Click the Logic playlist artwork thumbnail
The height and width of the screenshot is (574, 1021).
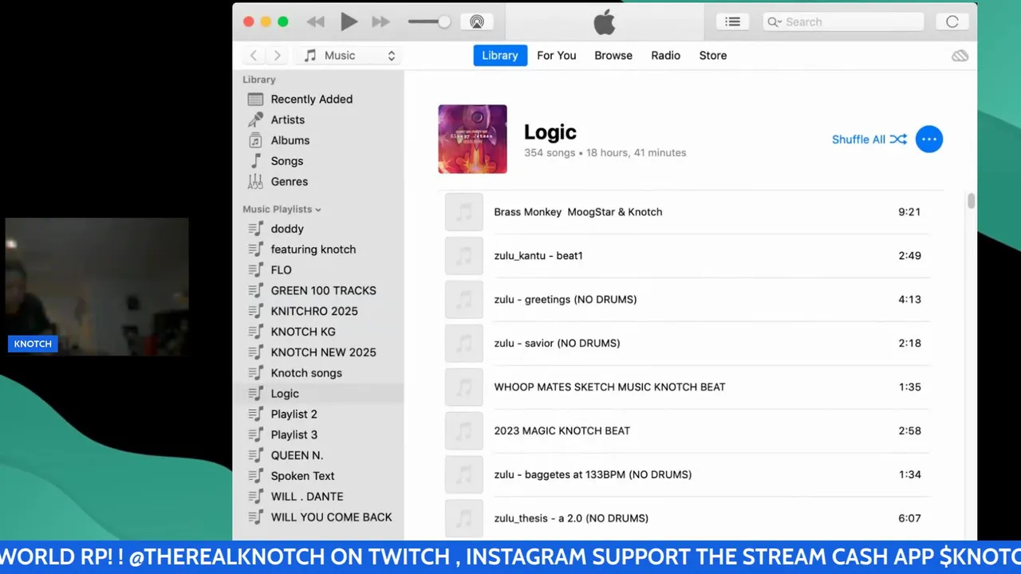click(472, 139)
